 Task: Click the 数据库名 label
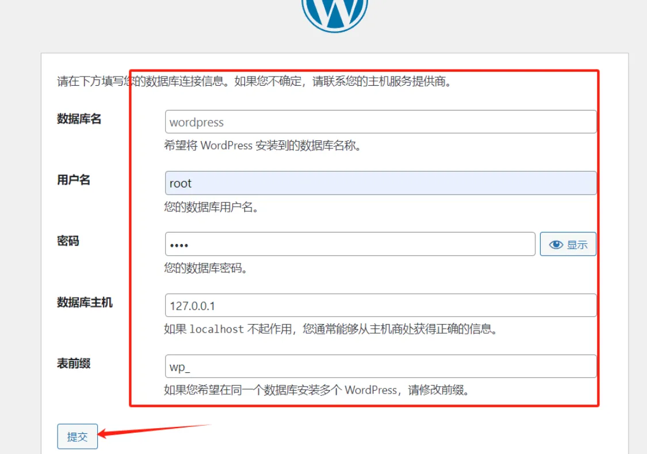(x=79, y=119)
